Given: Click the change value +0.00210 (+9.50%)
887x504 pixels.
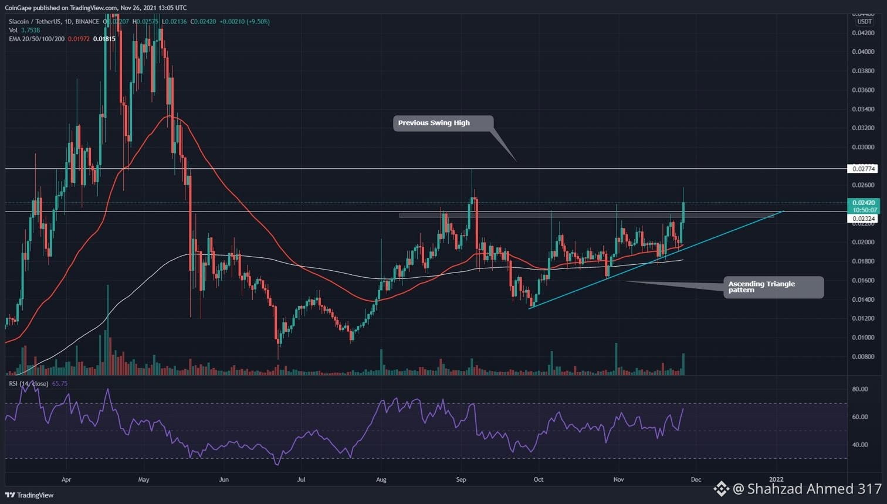Looking at the screenshot, I should coord(245,22).
